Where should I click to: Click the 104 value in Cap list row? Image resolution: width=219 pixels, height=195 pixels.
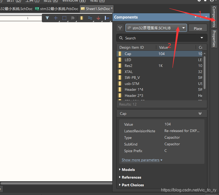[x=162, y=54]
